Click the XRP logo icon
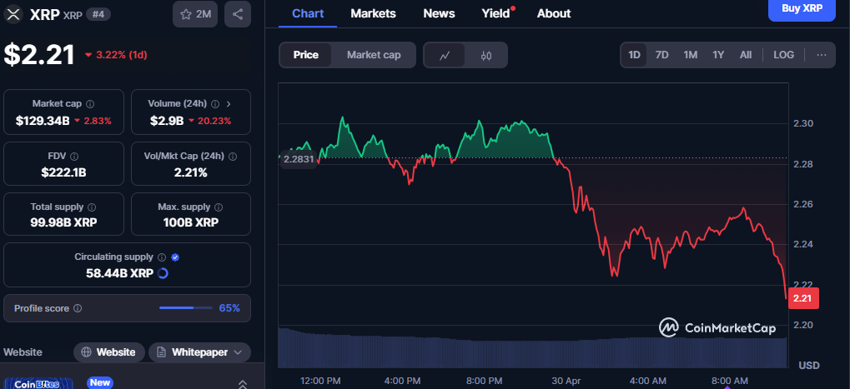This screenshot has width=850, height=389. [13, 14]
